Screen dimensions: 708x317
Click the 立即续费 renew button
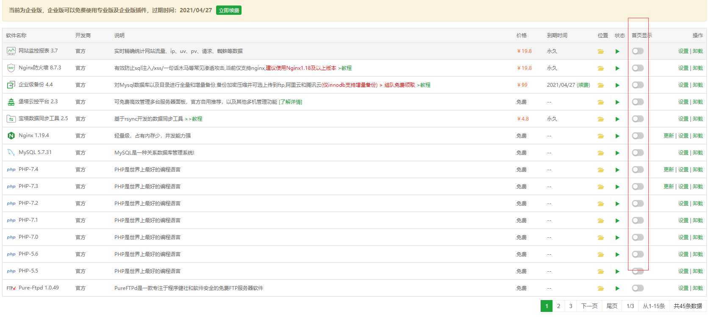[x=229, y=10]
